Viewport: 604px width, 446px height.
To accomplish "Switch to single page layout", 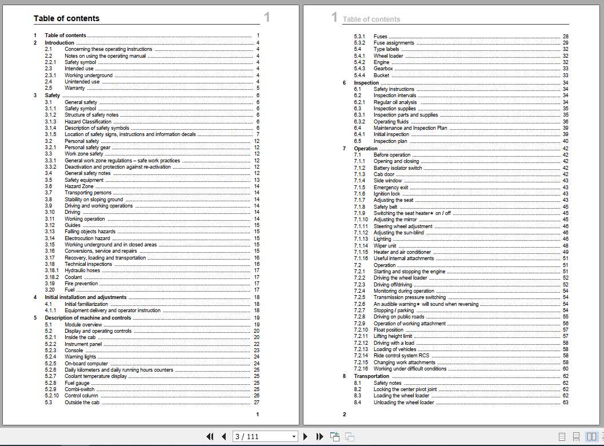I will [562, 437].
